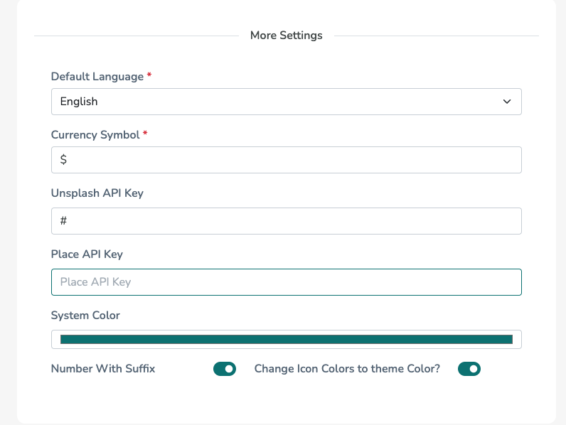Screen dimensions: 566x425
Task: Click the Currency Symbol input field
Action: click(287, 160)
